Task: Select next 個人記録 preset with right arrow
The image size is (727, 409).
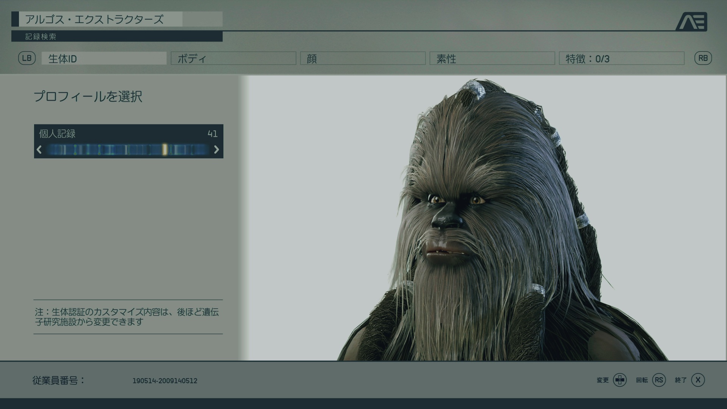Action: coord(217,150)
